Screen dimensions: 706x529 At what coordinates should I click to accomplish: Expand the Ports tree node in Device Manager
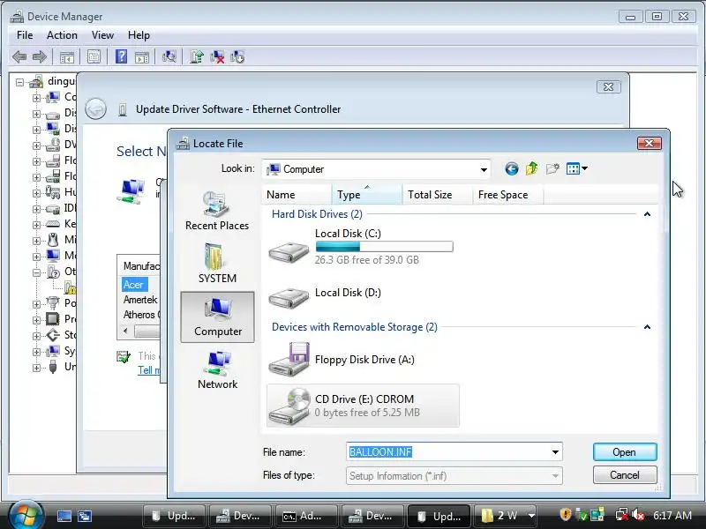[36, 304]
